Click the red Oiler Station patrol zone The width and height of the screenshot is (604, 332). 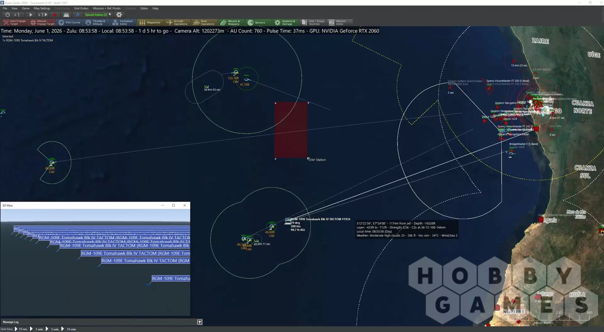[x=291, y=130]
